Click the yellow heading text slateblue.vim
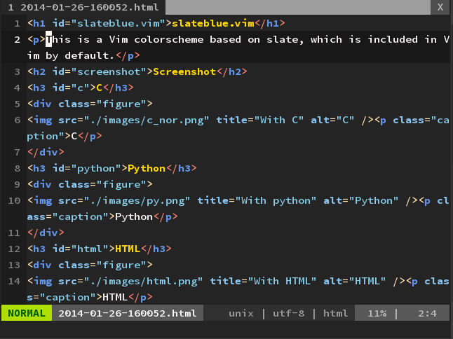This screenshot has height=339, width=453. (213, 23)
